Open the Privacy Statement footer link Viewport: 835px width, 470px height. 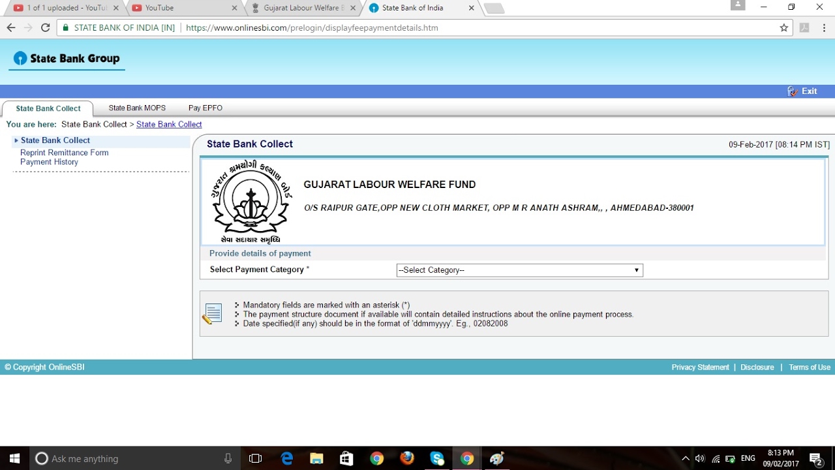tap(700, 368)
